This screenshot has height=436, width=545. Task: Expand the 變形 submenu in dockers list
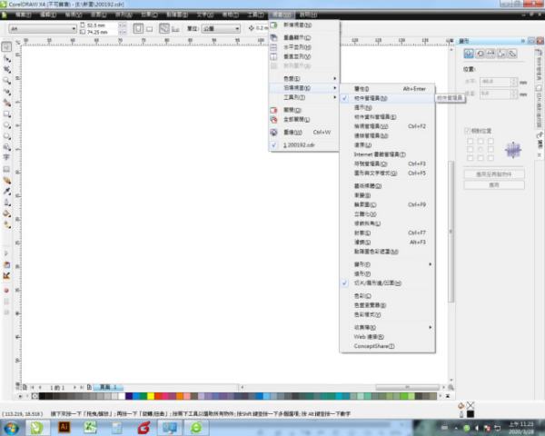(x=387, y=264)
